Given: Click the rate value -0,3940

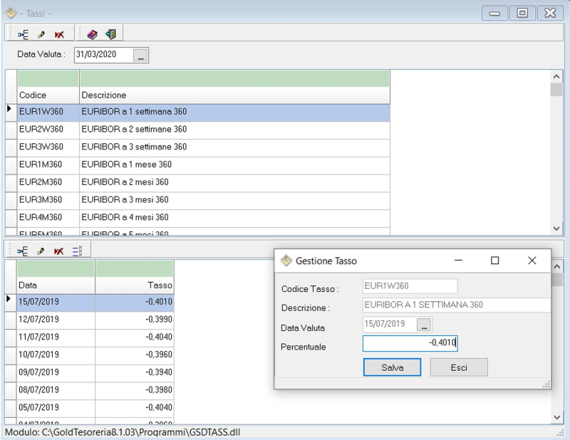Looking at the screenshot, I should (159, 372).
